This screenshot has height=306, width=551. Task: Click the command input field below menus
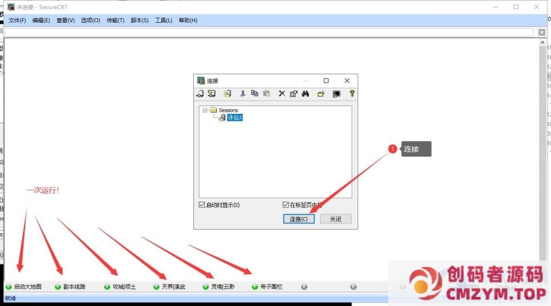point(269,32)
